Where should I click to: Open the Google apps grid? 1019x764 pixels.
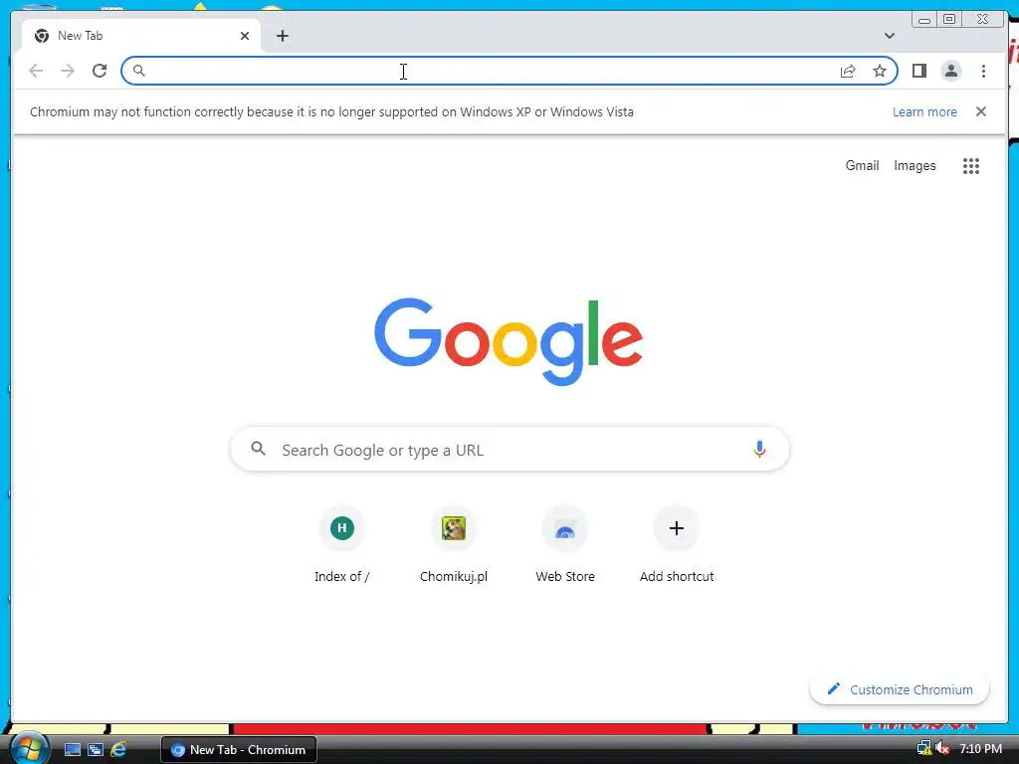pyautogui.click(x=971, y=166)
